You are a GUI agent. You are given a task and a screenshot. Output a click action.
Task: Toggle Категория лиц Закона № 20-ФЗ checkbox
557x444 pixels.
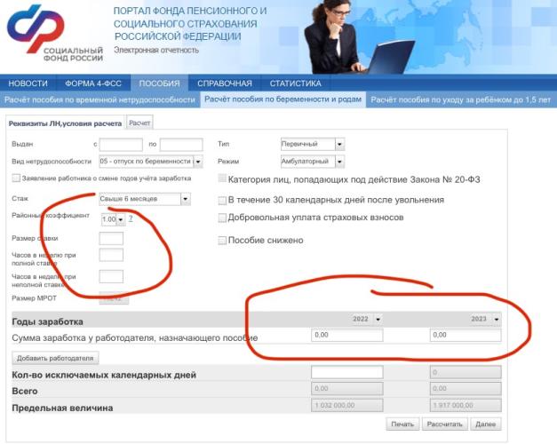point(222,178)
